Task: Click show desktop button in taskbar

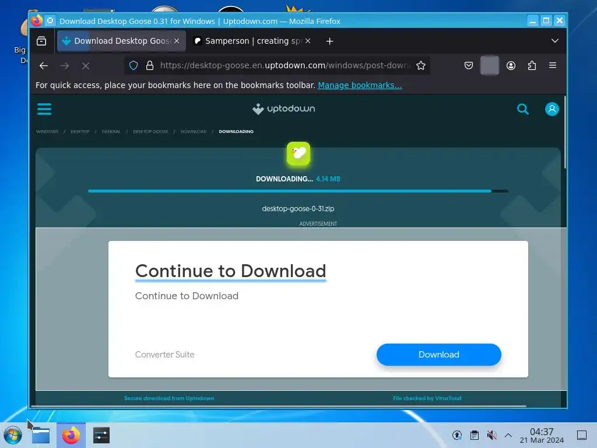Action: 582,435
